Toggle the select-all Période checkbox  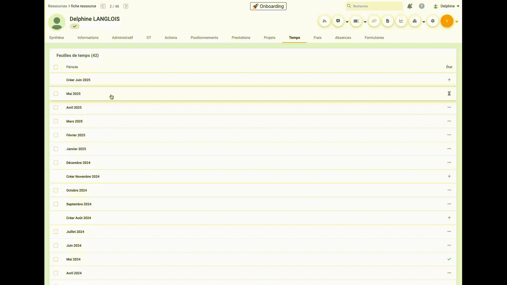pyautogui.click(x=56, y=67)
